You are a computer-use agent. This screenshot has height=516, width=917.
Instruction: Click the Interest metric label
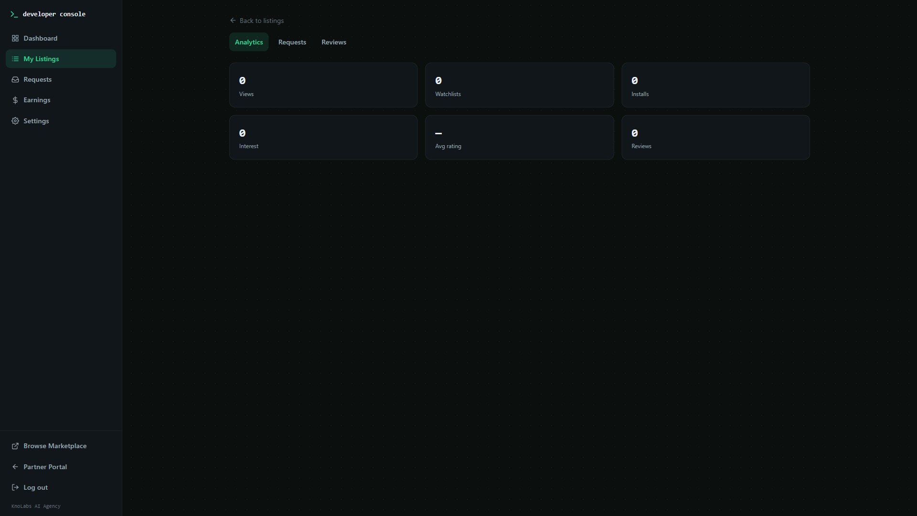[249, 146]
